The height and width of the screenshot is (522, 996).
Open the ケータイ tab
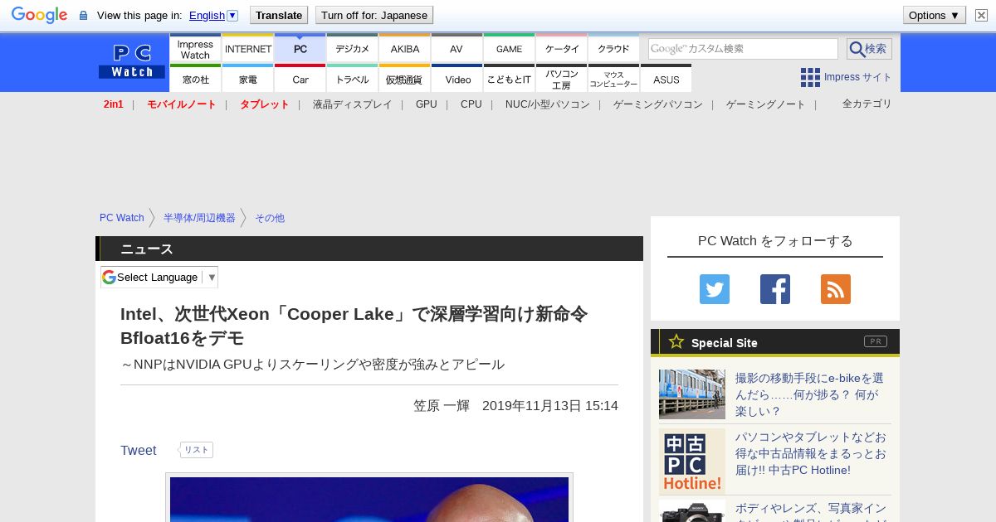pos(562,49)
